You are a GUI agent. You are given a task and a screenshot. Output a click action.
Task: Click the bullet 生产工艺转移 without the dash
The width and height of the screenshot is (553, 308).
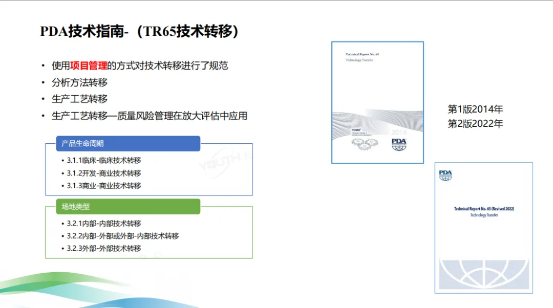tap(79, 99)
